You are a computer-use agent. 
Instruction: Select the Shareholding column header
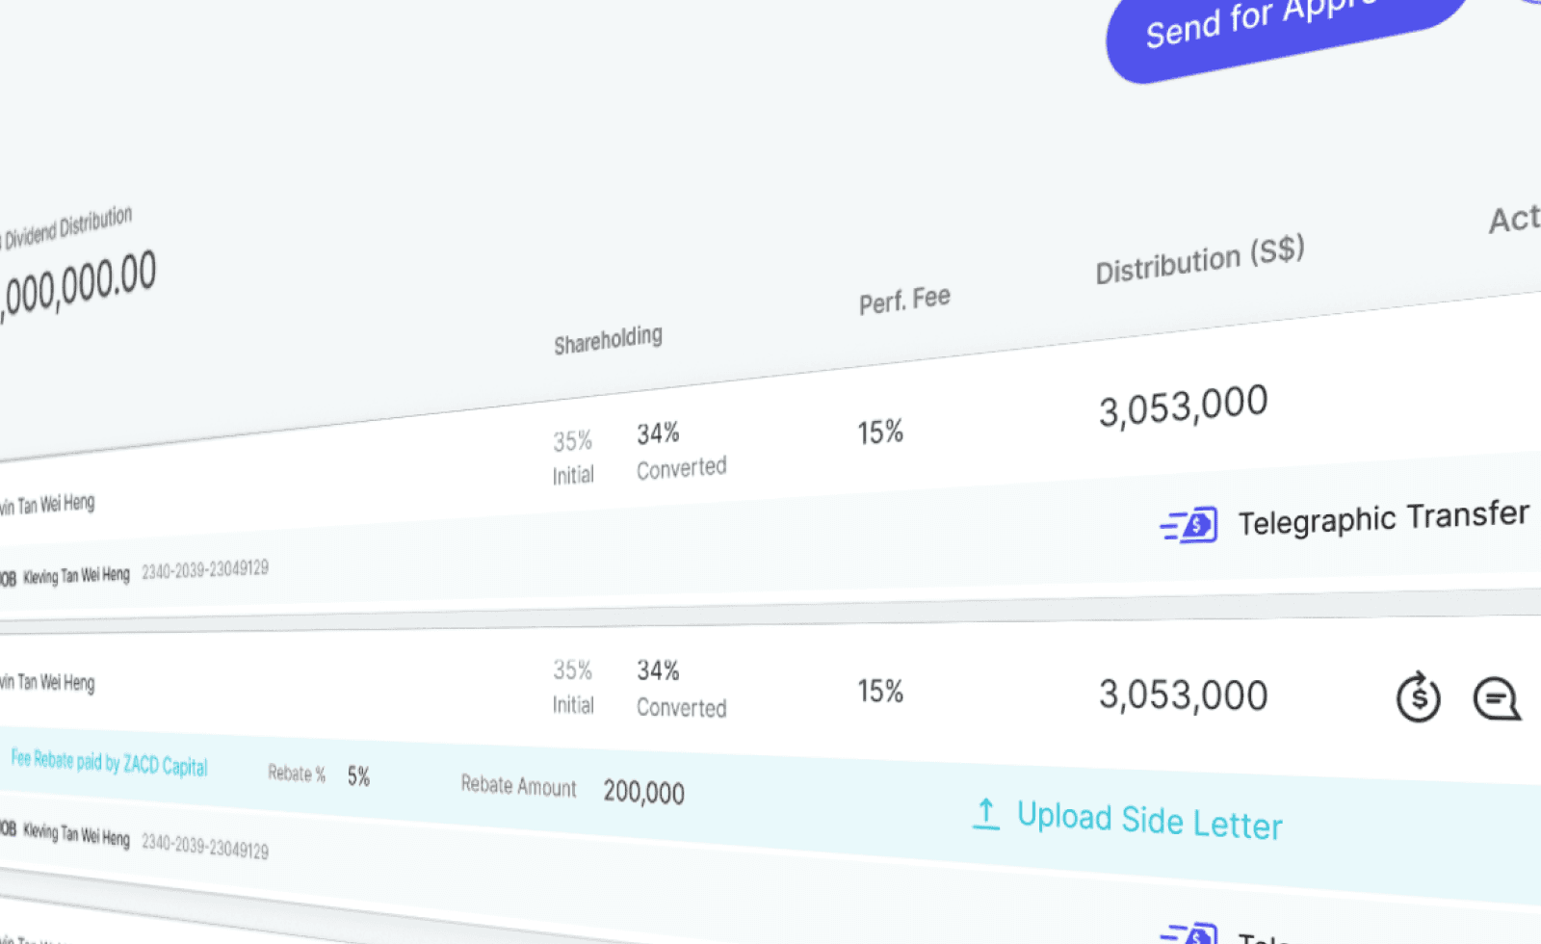point(608,340)
